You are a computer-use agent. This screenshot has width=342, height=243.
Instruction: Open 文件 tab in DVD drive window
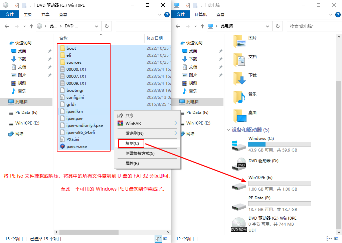tap(10, 14)
